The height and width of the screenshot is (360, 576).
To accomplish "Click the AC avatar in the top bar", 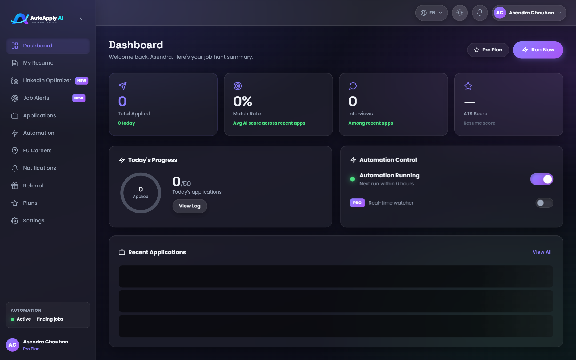I will (500, 13).
